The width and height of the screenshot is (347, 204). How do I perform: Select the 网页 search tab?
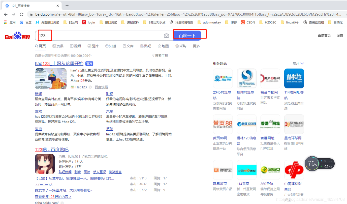point(40,46)
